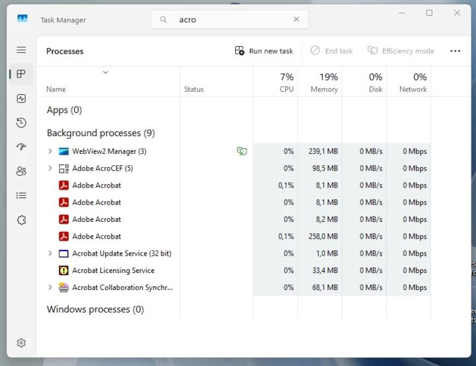Select Acrobat Update Service (32 bit) row
476x366 pixels.
tap(234, 253)
